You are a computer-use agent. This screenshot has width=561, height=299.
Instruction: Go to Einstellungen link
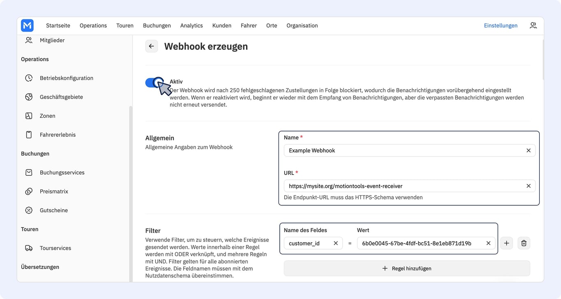pyautogui.click(x=501, y=25)
